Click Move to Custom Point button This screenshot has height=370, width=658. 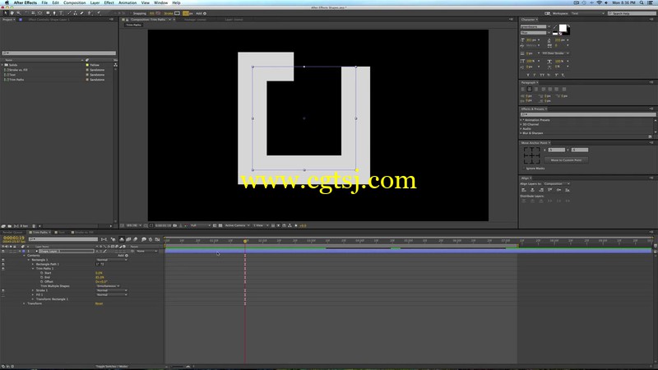pyautogui.click(x=566, y=160)
